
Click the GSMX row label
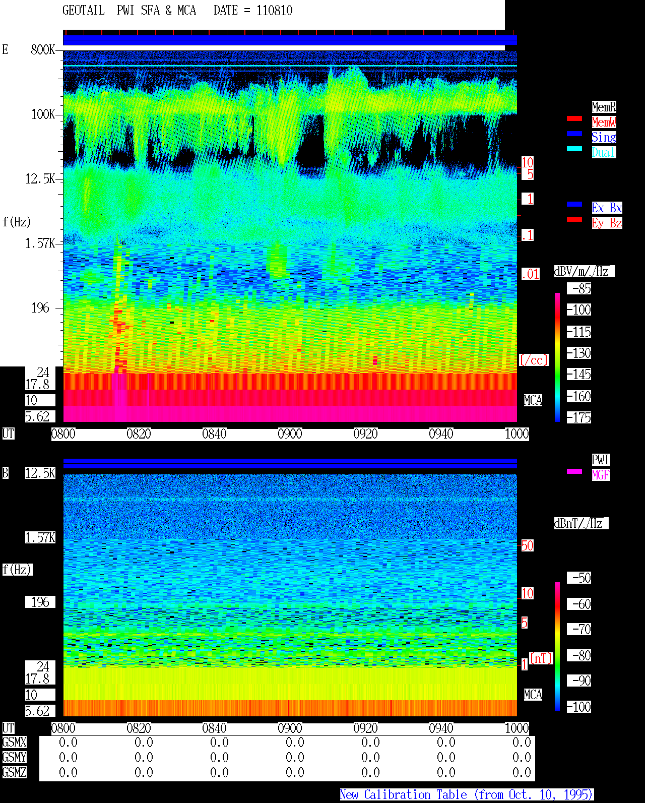click(x=14, y=743)
